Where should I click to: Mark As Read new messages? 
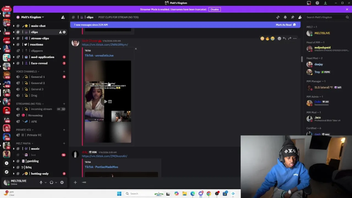click(286, 25)
